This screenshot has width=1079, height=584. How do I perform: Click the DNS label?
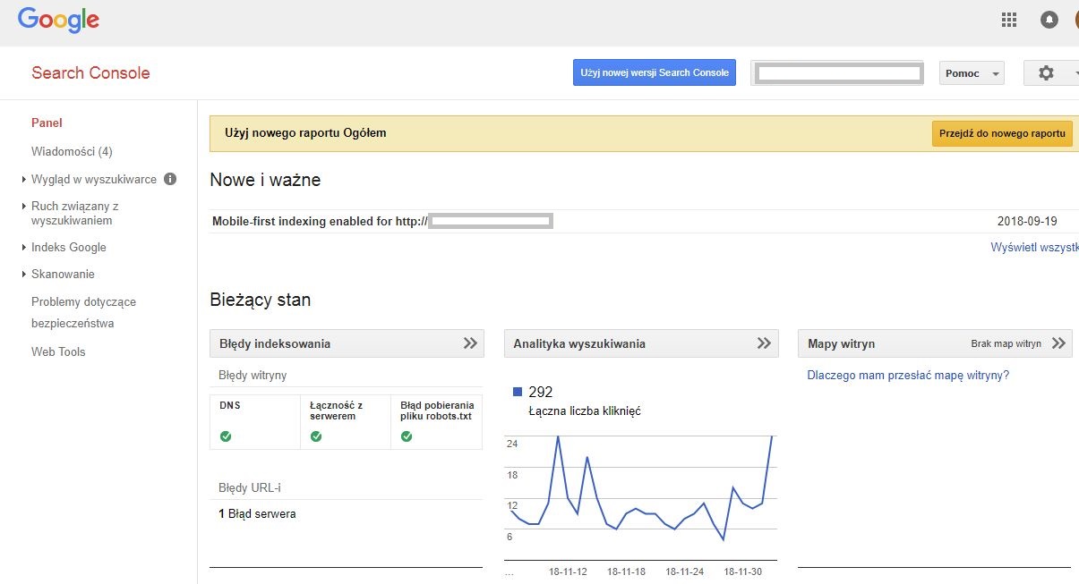coord(230,405)
